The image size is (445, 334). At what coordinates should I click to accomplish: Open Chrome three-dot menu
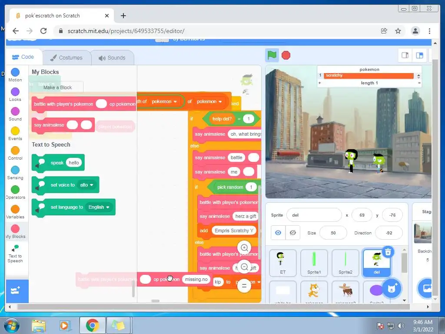coord(429,31)
